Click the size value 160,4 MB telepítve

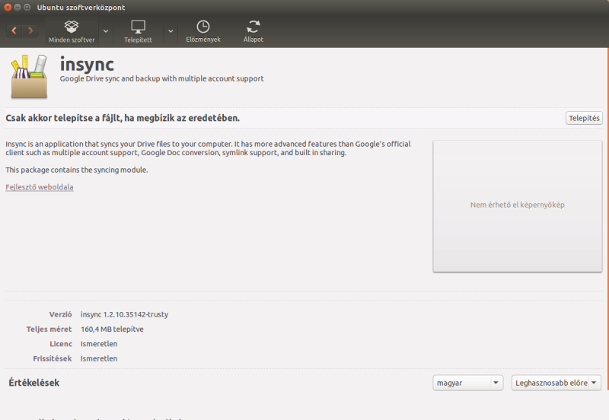click(x=112, y=329)
